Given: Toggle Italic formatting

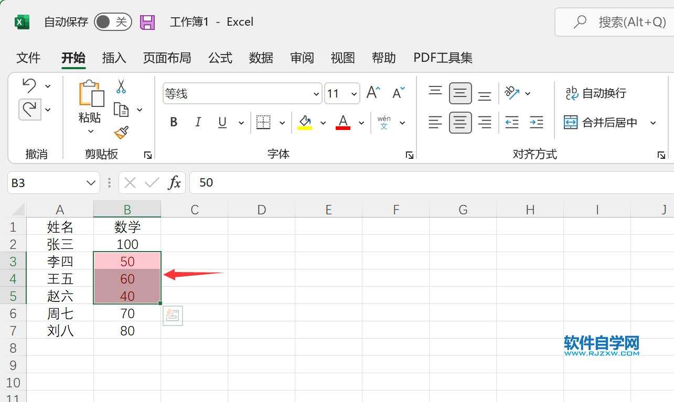Looking at the screenshot, I should 198,123.
